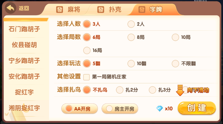
Task: Enable 第一局随机庄家 checkbox
Action: coord(87,77)
